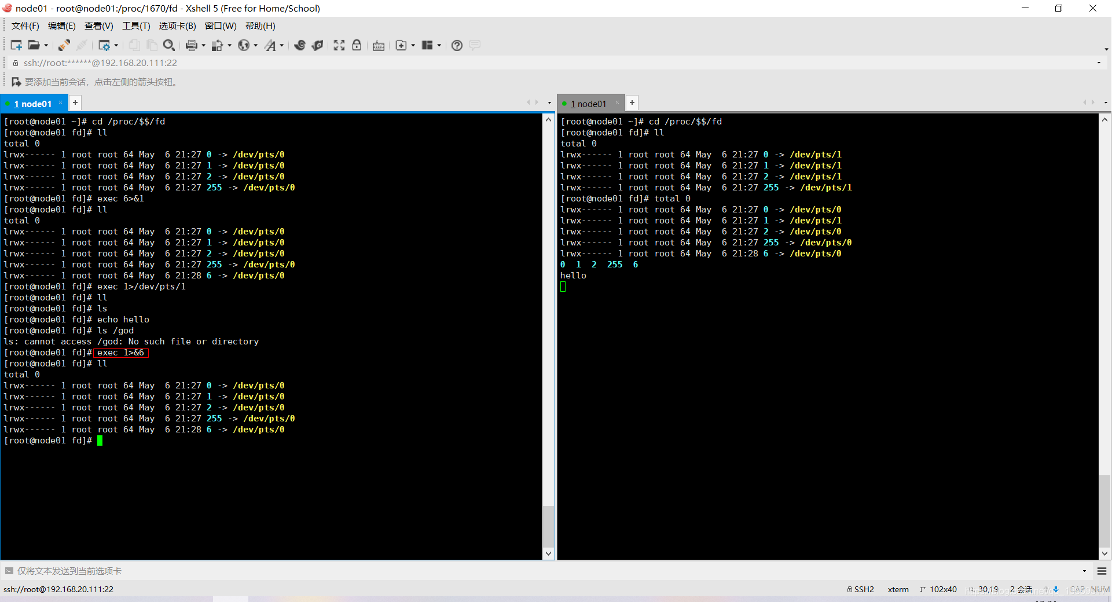Expand the Properties dropdown arrow
This screenshot has height=602, width=1112.
116,45
